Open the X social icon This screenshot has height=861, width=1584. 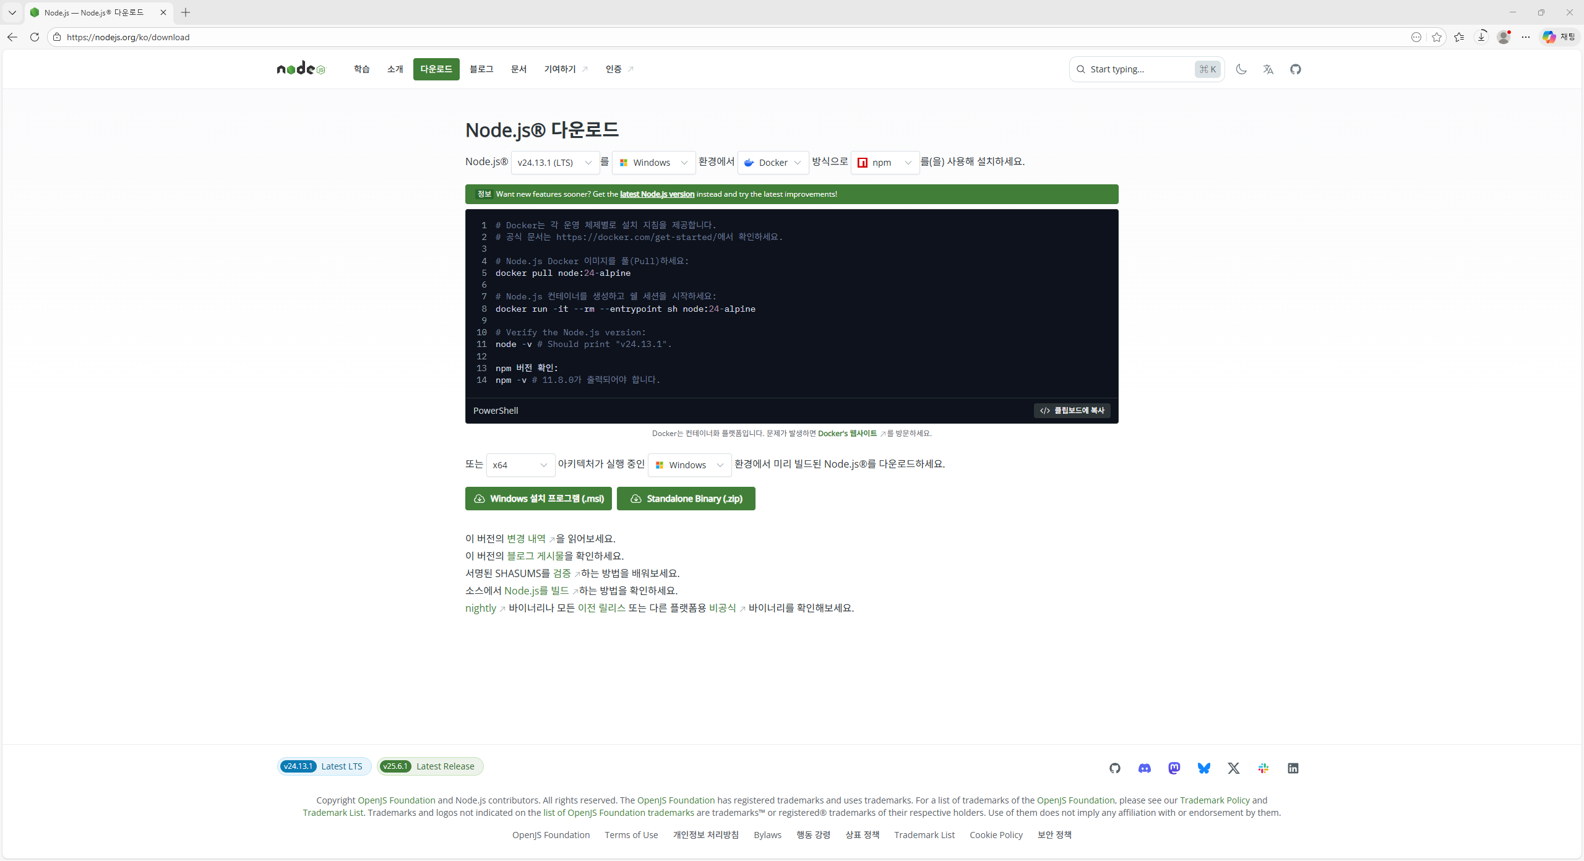pos(1233,768)
